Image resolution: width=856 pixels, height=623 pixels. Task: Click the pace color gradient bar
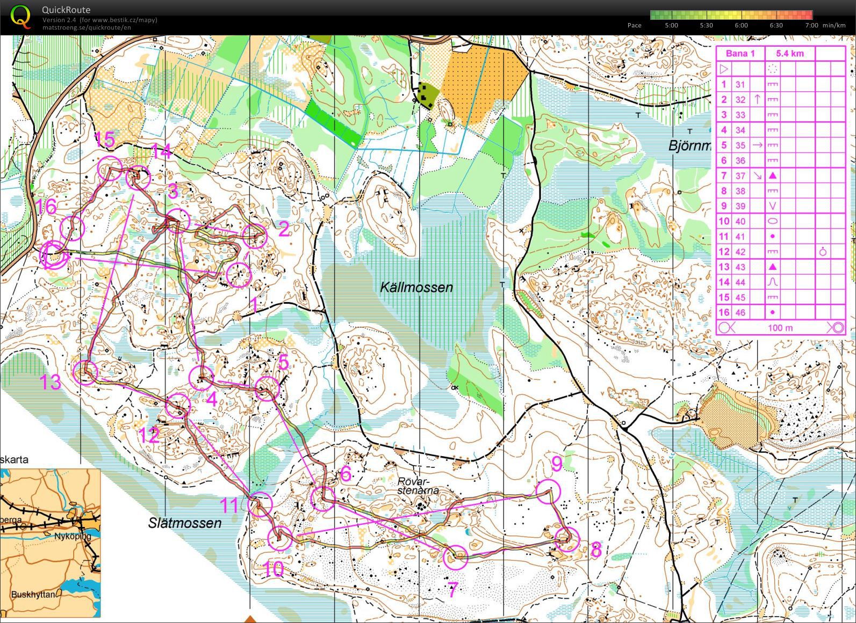click(x=731, y=15)
